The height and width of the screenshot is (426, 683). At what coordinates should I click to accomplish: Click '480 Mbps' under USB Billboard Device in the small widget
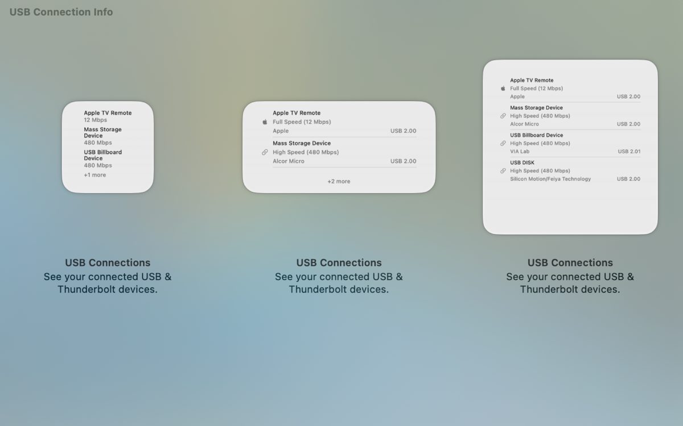click(98, 165)
